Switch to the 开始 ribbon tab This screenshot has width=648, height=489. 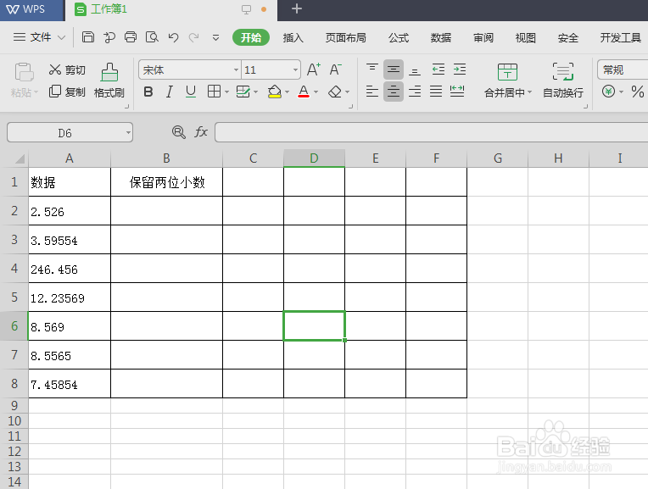[251, 37]
